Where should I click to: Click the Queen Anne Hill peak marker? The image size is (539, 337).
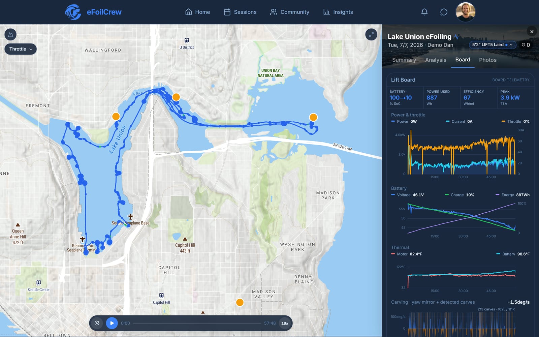coord(18,225)
